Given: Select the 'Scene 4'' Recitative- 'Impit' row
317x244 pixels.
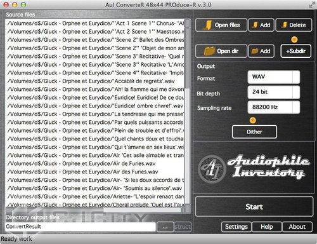Looking at the screenshot, I should 94,73.
